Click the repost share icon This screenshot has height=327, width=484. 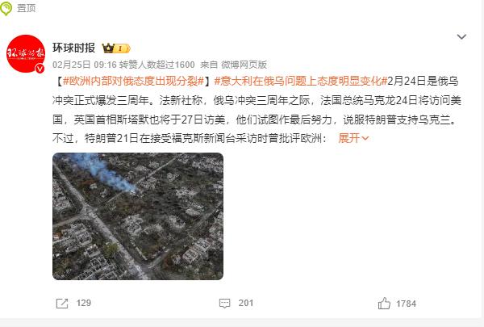(62, 304)
